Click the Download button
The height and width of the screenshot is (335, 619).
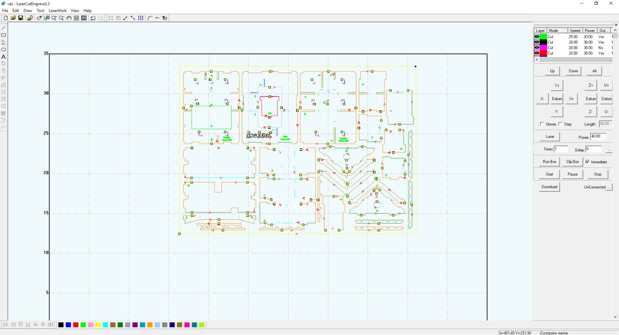549,187
